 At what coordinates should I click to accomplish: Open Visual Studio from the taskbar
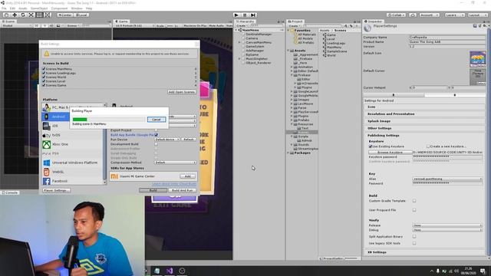[x=170, y=271]
